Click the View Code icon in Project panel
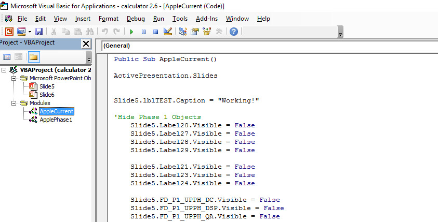 (x=7, y=57)
